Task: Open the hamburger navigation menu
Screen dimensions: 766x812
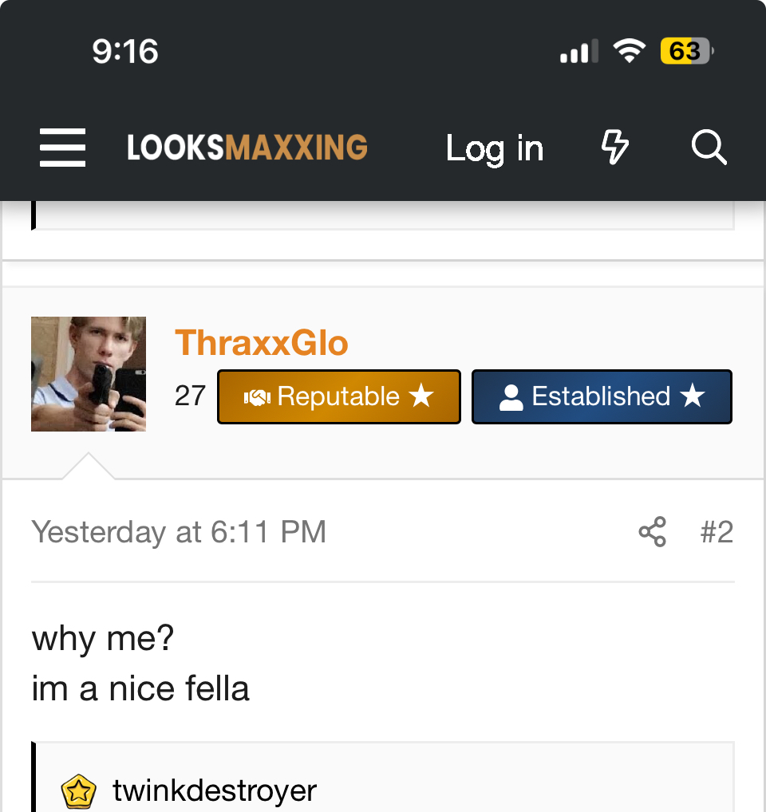Action: pyautogui.click(x=63, y=148)
